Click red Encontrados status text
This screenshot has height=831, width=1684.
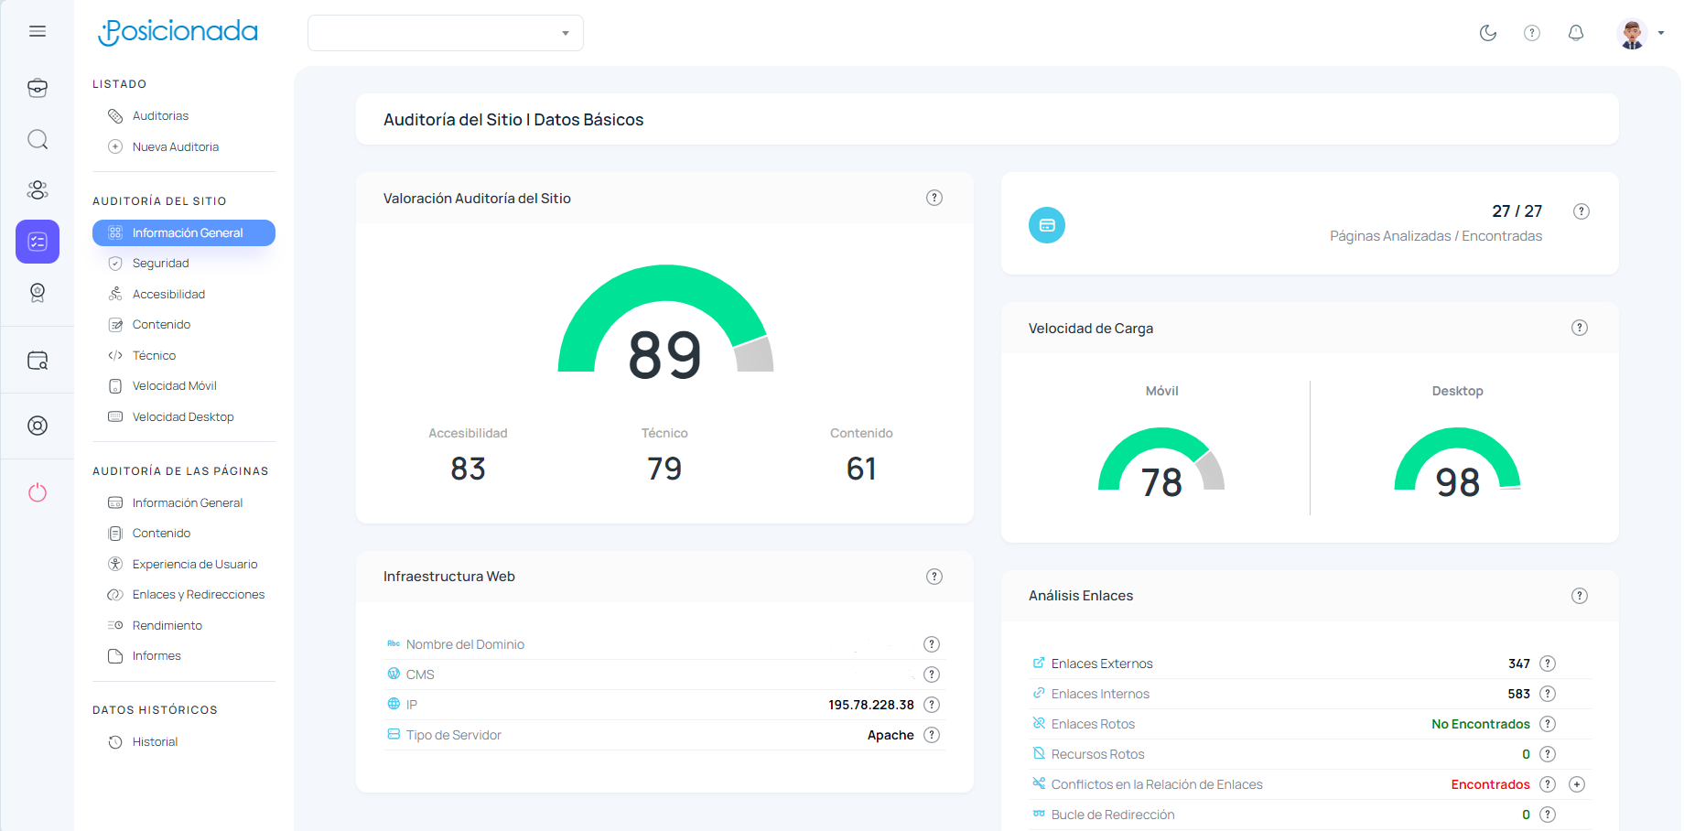1490,784
